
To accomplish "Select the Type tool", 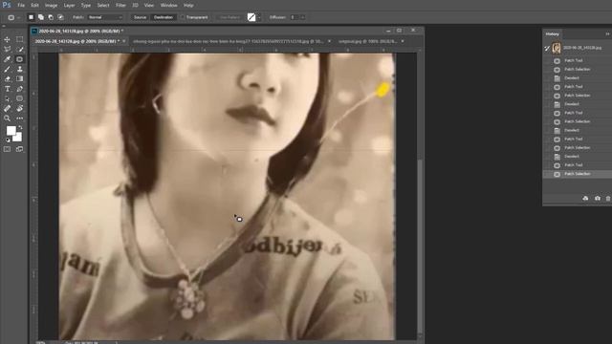I will coord(7,89).
